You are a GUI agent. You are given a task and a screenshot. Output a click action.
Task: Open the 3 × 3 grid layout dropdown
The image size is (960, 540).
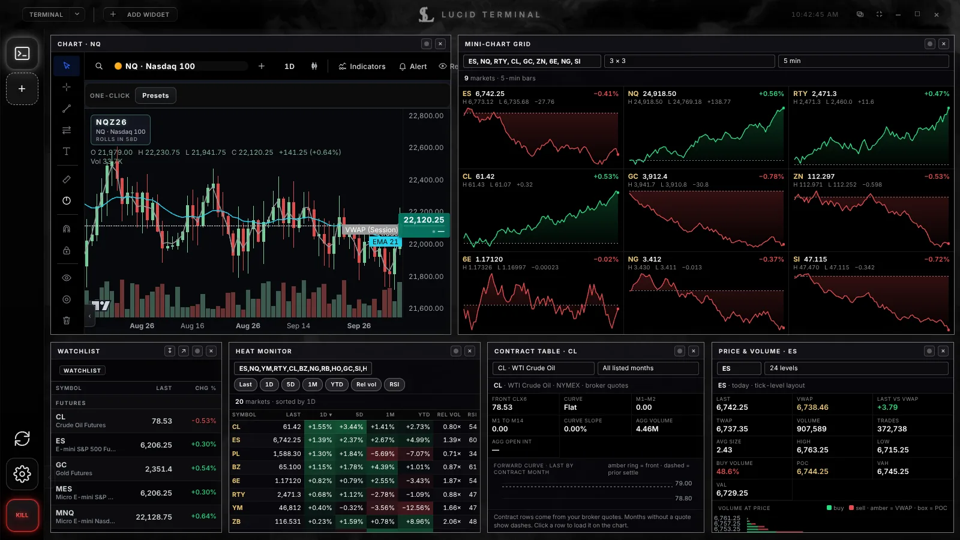pos(689,61)
